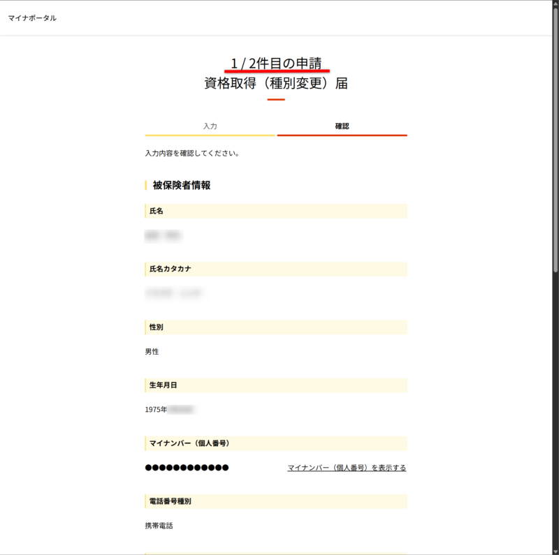Click the マイナンバー（個人番号） field label
Image resolution: width=559 pixels, height=555 pixels.
(189, 443)
